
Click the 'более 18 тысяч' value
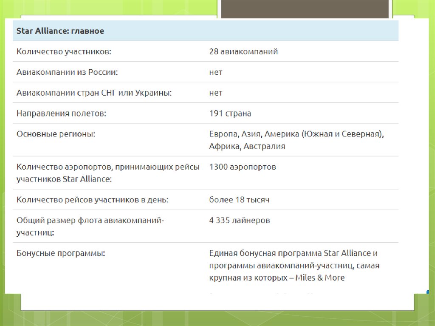(x=239, y=200)
